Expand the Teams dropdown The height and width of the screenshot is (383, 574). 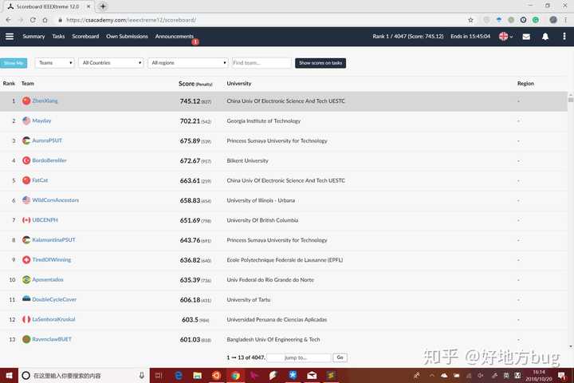point(54,63)
